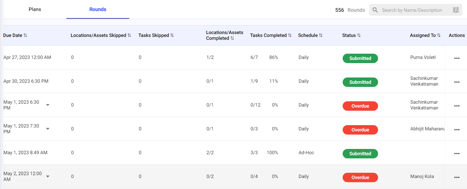Screen dimensions: 467x189
Task: Click Submitted status for Apr 27 round
Action: click(360, 58)
